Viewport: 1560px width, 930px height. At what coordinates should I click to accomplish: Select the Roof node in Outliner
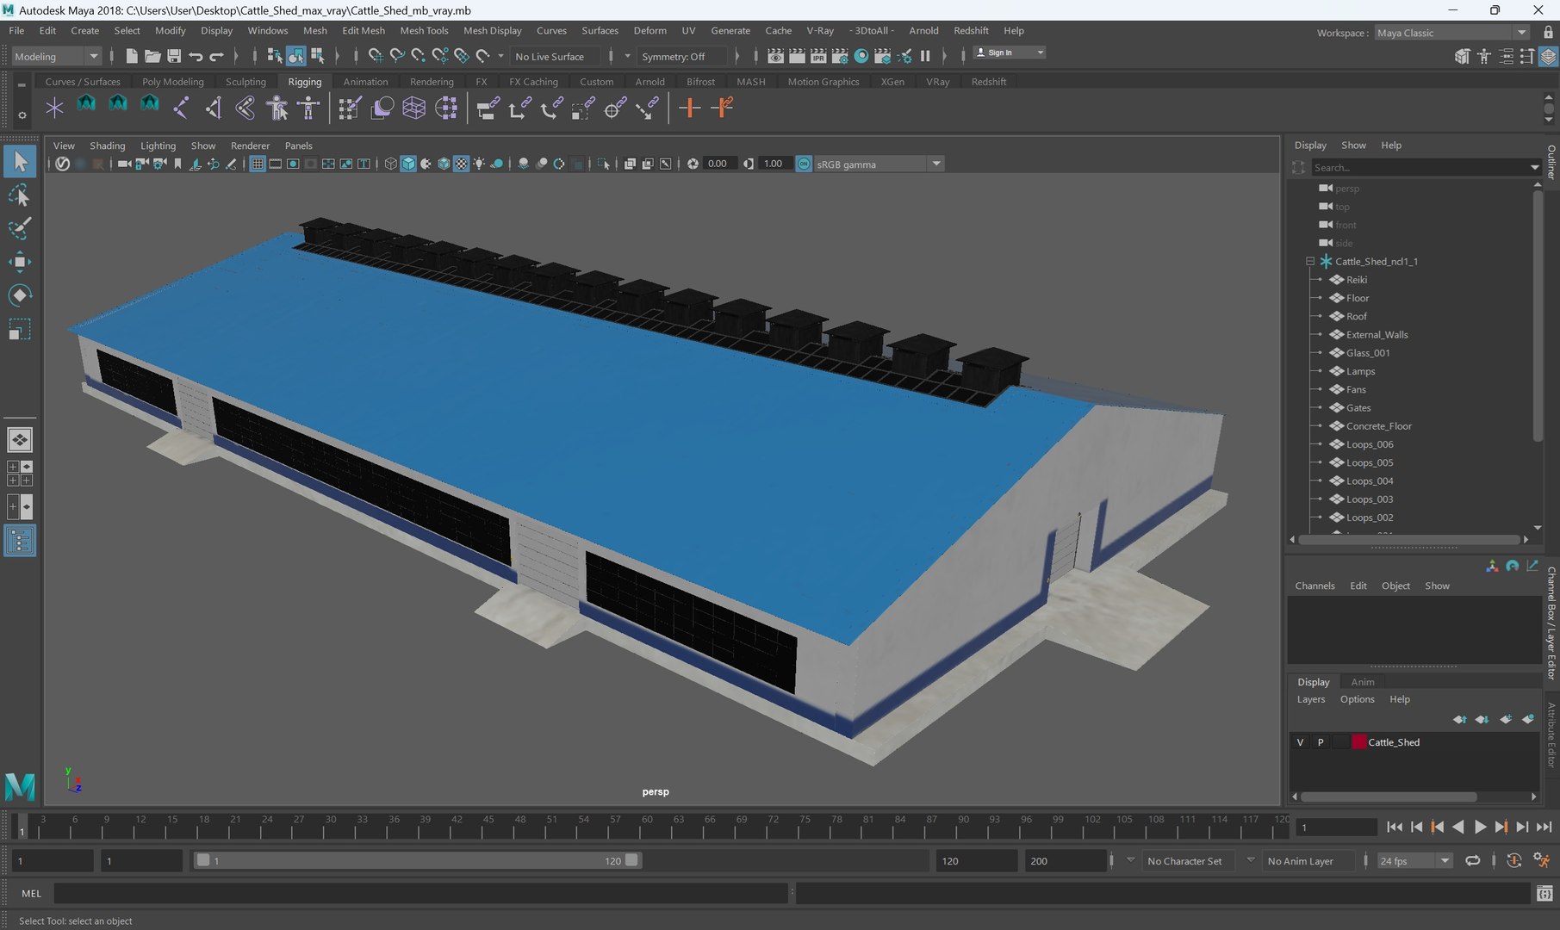[x=1356, y=316]
